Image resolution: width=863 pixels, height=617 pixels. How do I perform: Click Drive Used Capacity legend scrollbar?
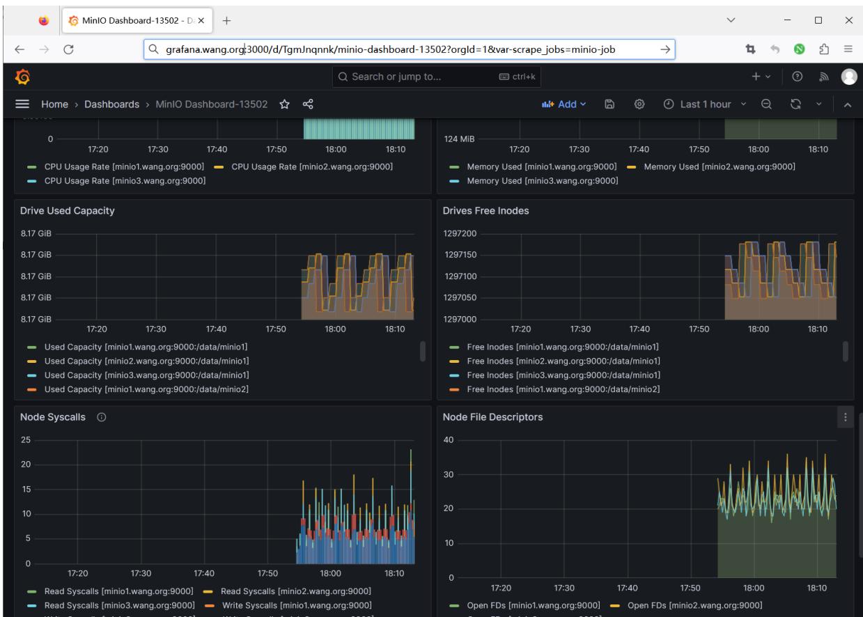(422, 352)
